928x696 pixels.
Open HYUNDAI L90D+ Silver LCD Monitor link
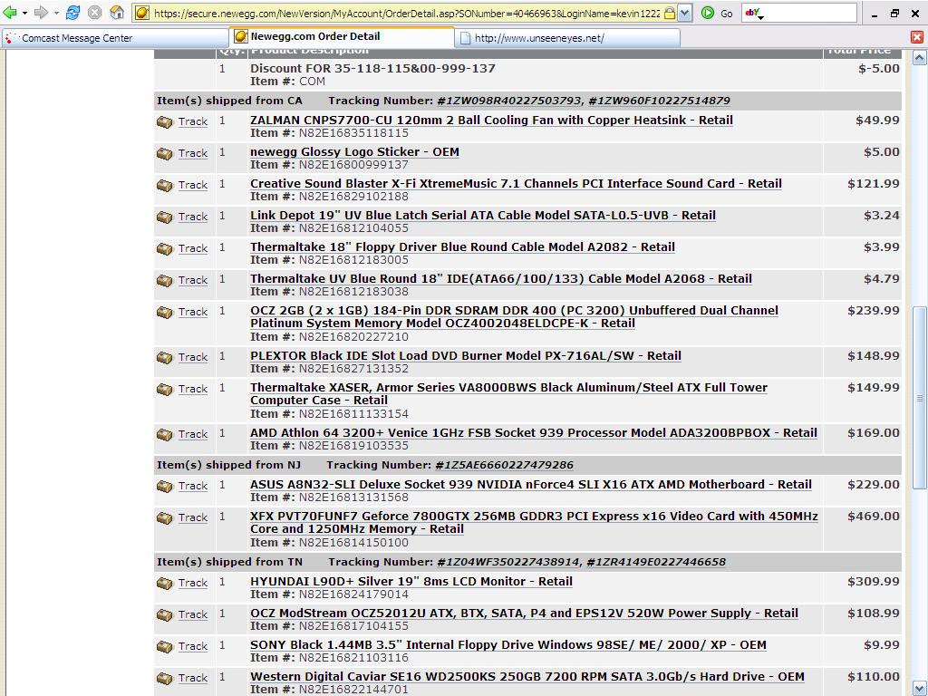[411, 581]
